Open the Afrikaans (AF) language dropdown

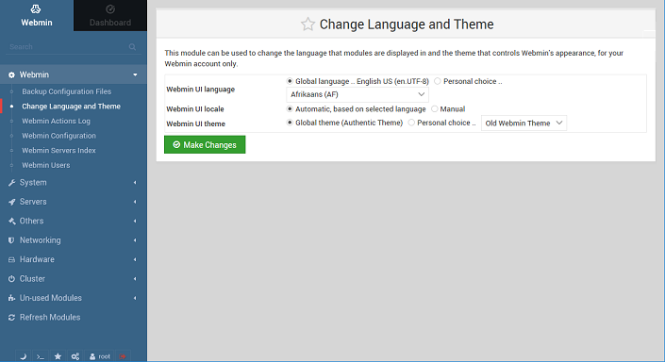357,94
